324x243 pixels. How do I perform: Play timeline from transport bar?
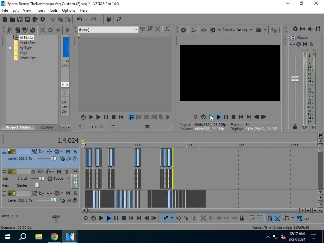click(x=109, y=218)
